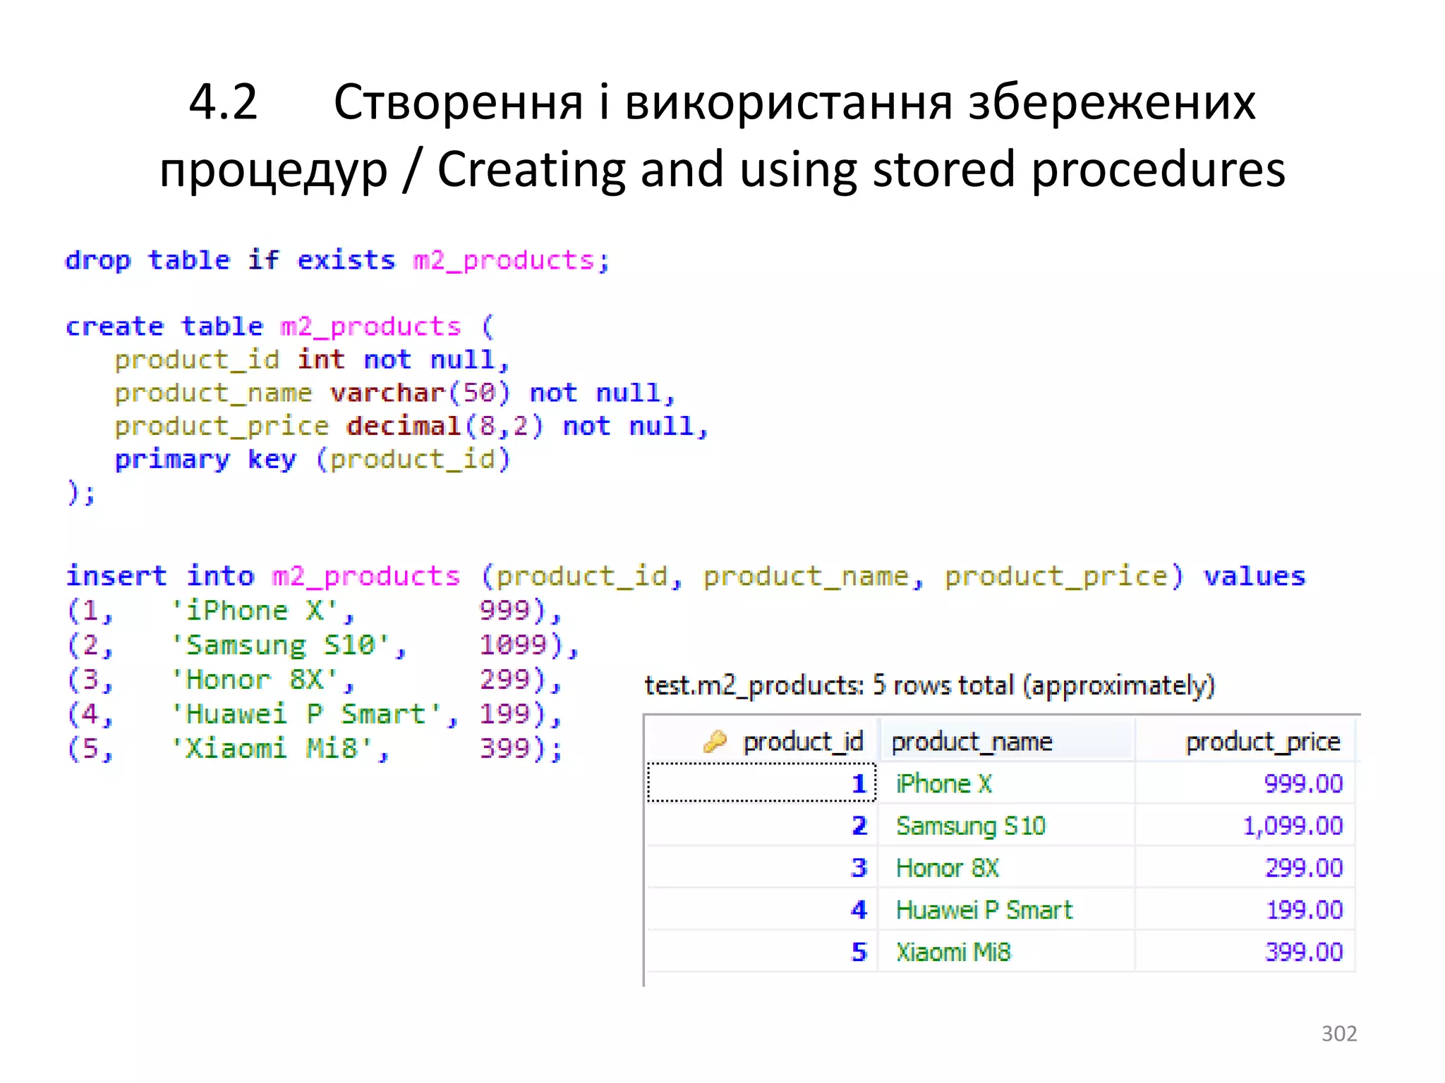Click the (3, 'Honor 8X', 299) values row
Screen dimensions: 1445x1083
[x=314, y=680]
